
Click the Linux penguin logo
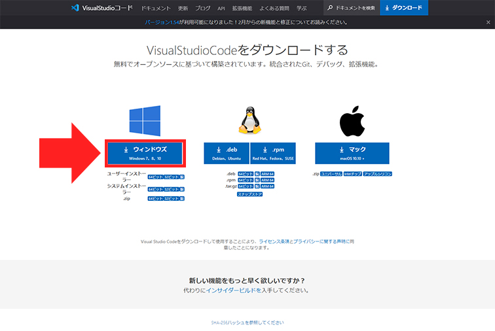pos(249,120)
